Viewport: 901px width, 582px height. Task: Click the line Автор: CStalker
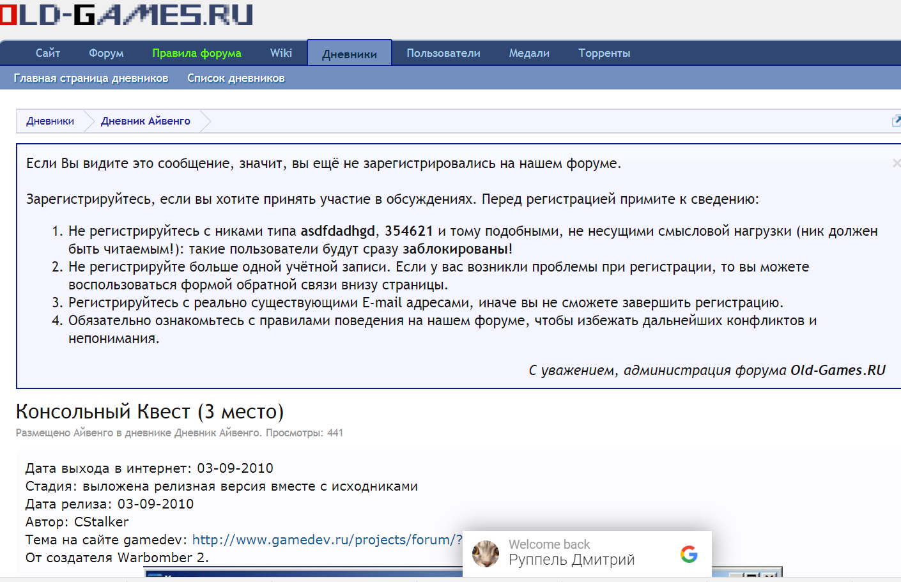[x=77, y=522]
